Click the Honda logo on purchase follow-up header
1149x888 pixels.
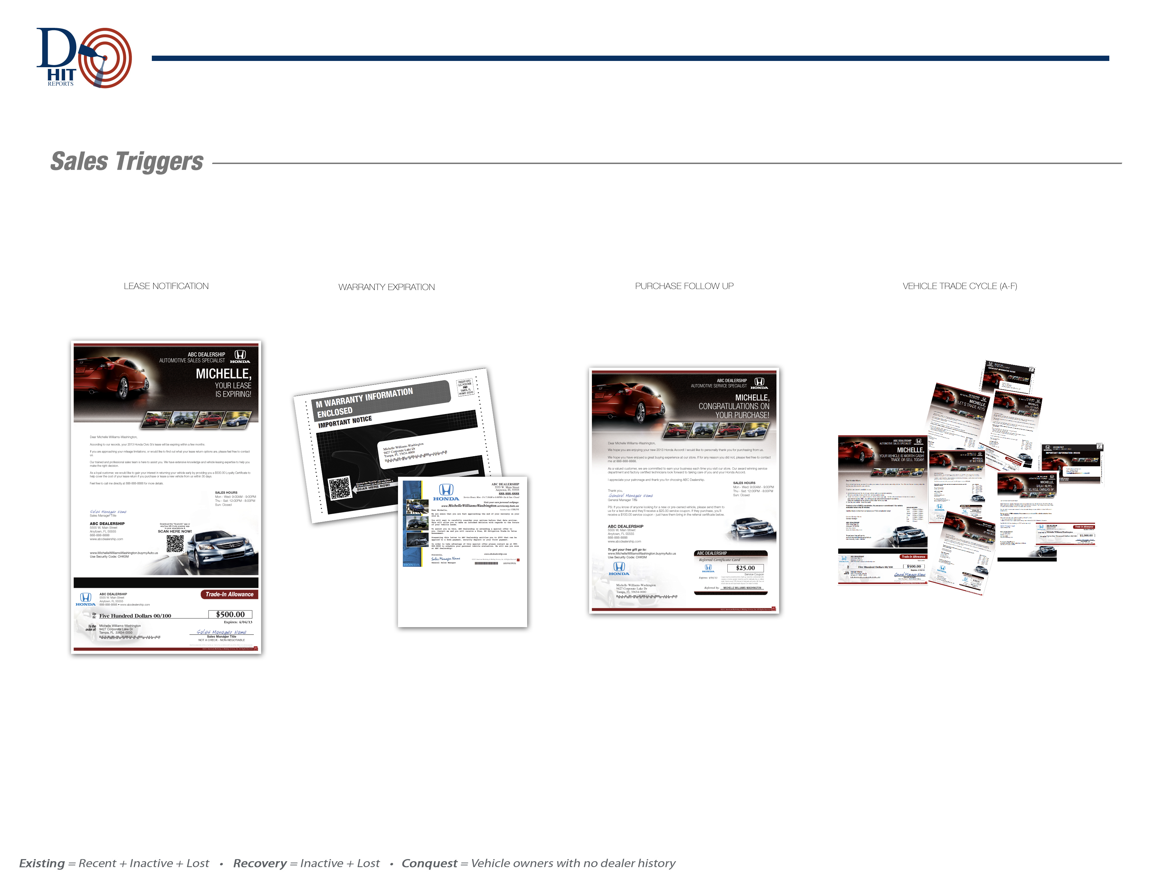759,383
